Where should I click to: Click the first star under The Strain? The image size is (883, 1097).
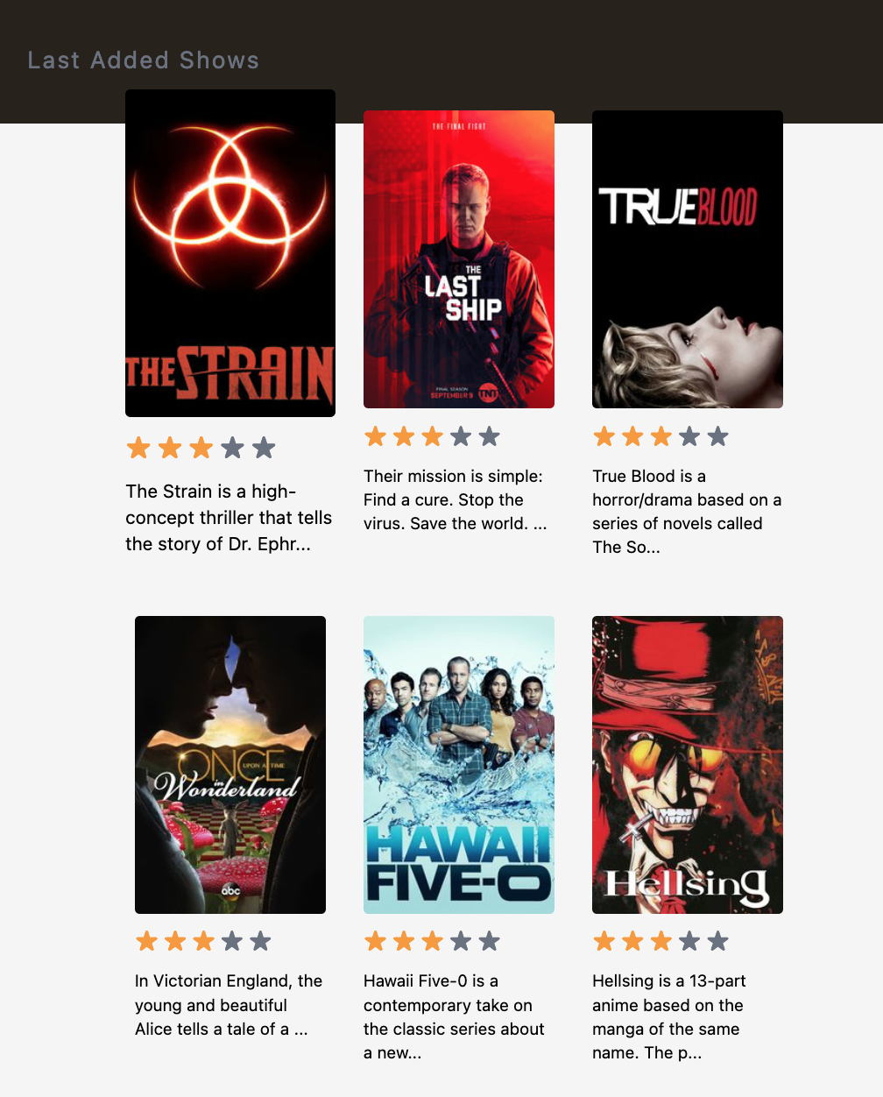(x=138, y=448)
